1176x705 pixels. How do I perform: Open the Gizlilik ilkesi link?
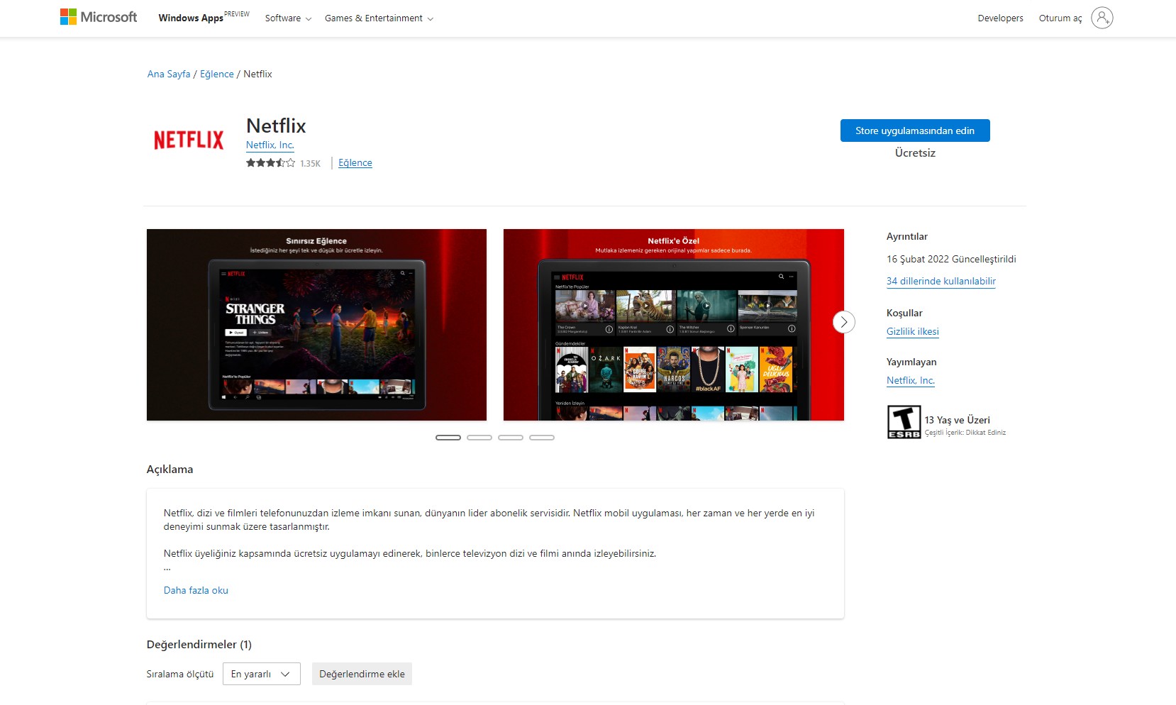(x=913, y=332)
